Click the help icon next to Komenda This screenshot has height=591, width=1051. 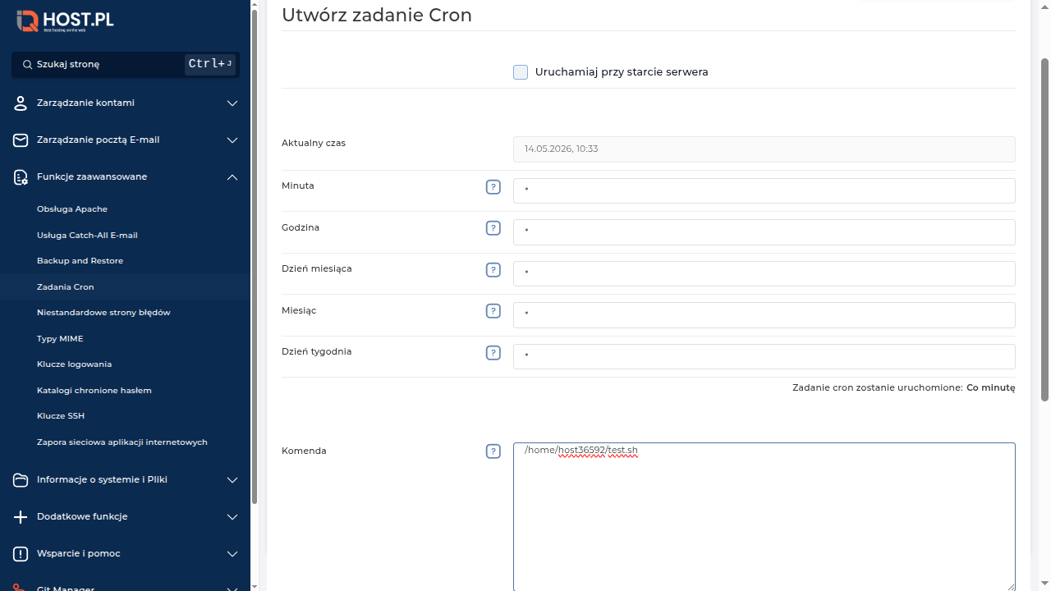tap(493, 451)
